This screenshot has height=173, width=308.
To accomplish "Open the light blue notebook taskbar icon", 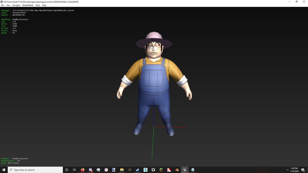I will [x=192, y=170].
